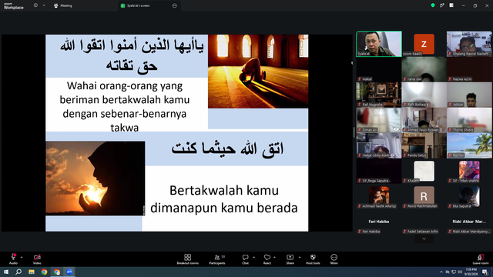Open File Explorer from taskbar

32,272
